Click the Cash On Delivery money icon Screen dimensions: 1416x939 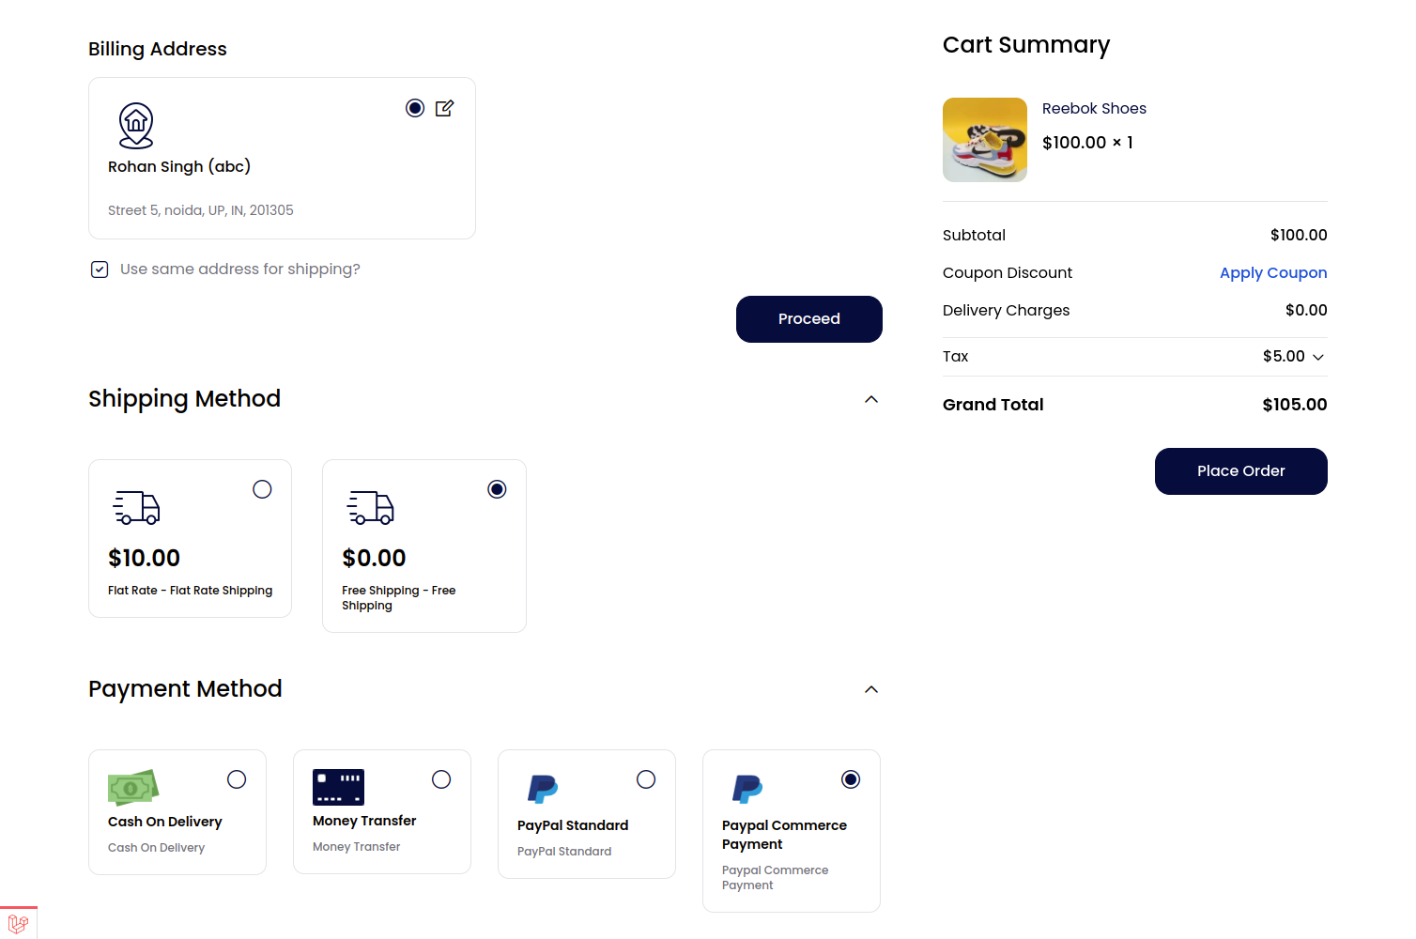coord(132,788)
